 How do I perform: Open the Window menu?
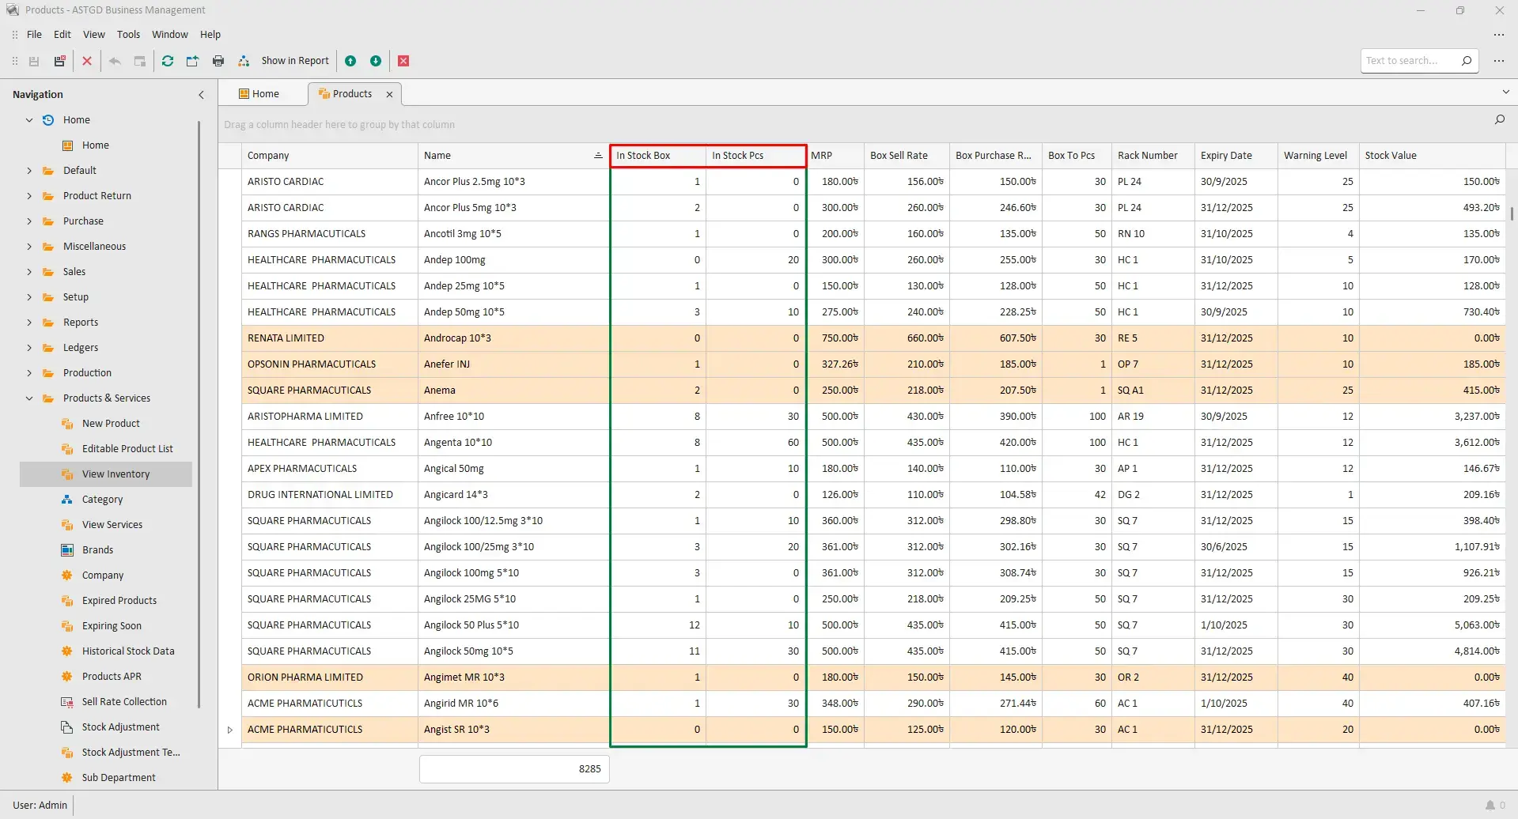pyautogui.click(x=170, y=35)
